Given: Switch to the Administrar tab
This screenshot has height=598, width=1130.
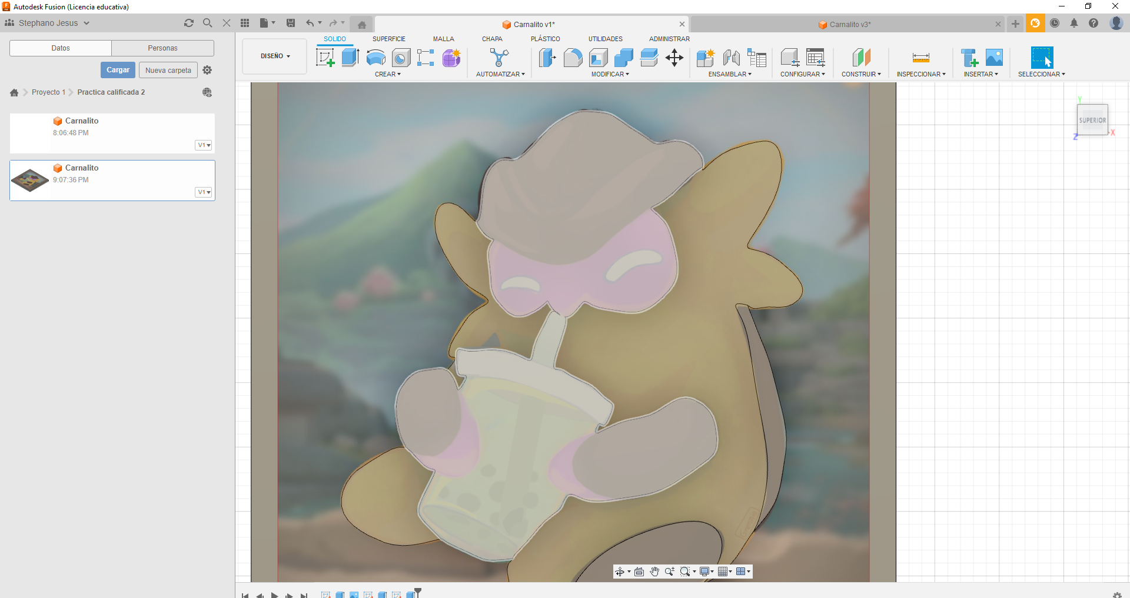Looking at the screenshot, I should coord(669,39).
